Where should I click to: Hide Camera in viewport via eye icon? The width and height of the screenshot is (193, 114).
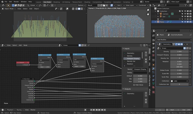[x=185, y=14]
